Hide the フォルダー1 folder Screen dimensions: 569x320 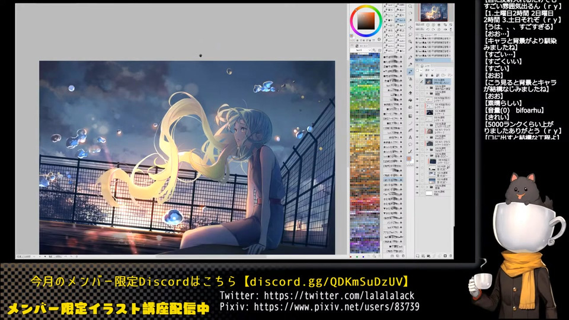coord(417,149)
